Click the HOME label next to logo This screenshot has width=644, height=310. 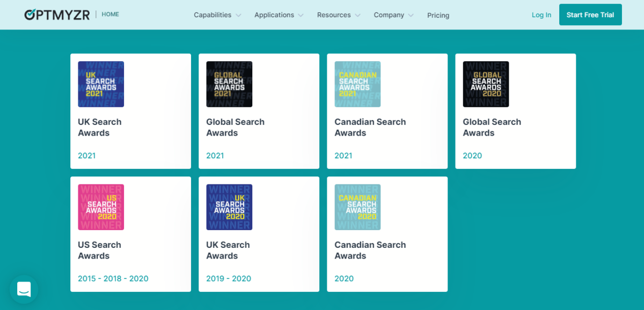pyautogui.click(x=111, y=14)
